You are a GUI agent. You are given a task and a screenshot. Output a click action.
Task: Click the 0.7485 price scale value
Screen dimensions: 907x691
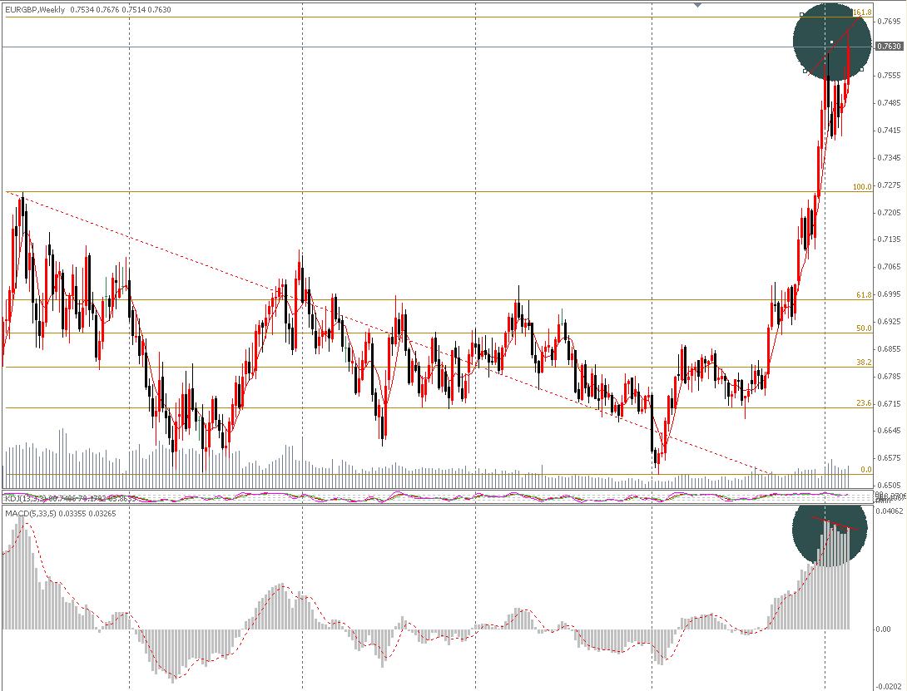[x=889, y=103]
